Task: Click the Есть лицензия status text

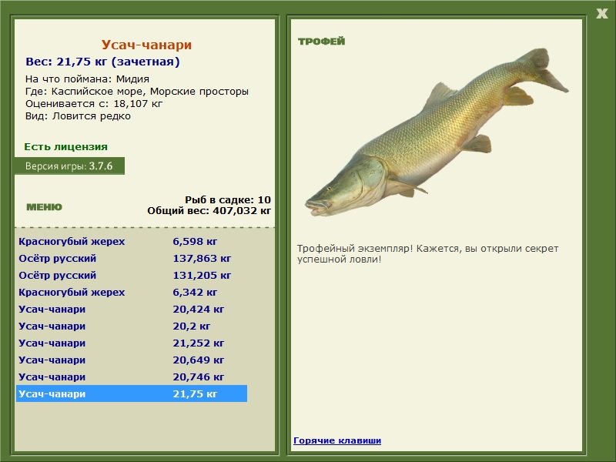Action: (65, 146)
